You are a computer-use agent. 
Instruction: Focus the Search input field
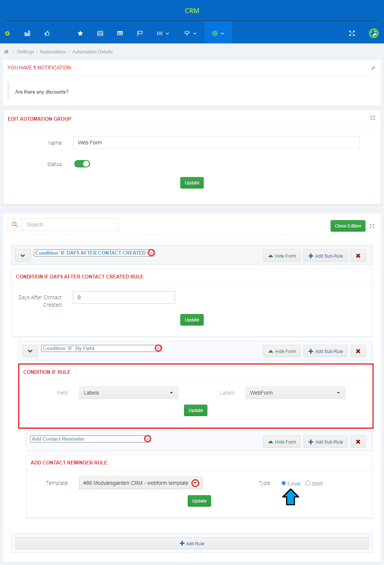click(70, 225)
